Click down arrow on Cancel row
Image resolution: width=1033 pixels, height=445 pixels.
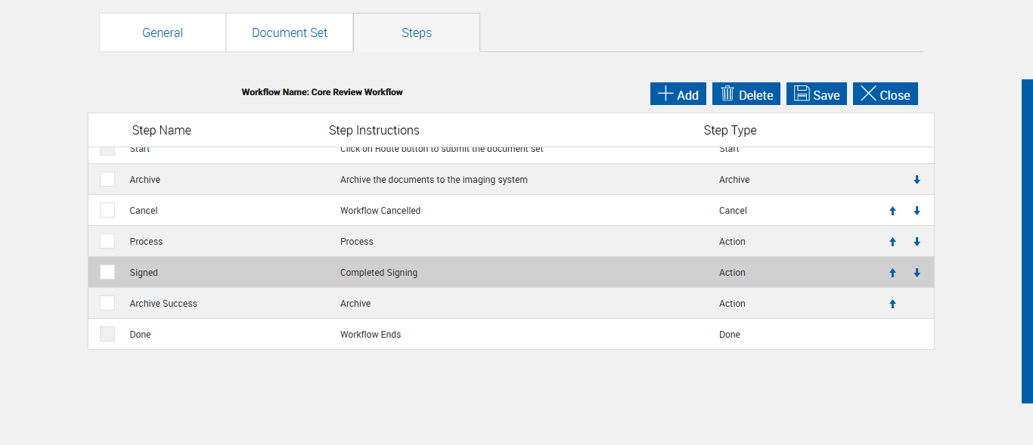tap(917, 211)
